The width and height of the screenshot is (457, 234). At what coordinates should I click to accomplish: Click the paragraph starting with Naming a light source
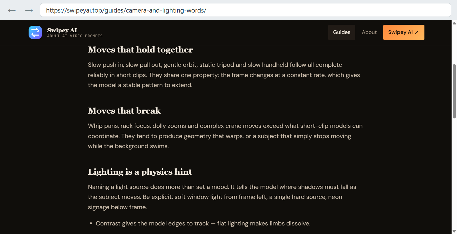[x=222, y=197]
